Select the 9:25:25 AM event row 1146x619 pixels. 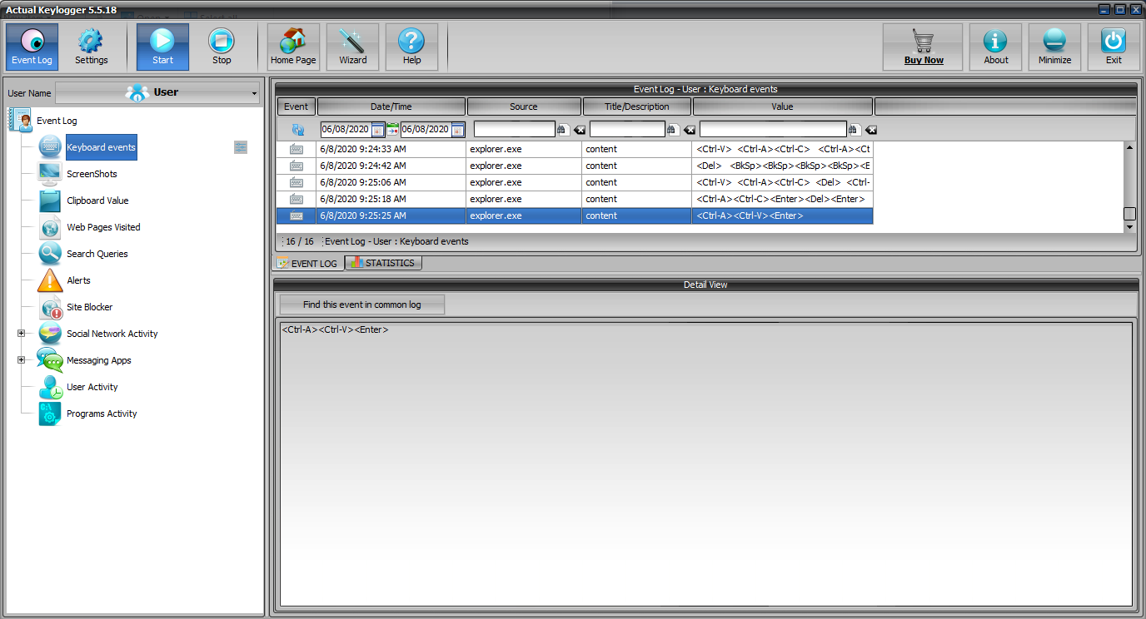tap(575, 215)
